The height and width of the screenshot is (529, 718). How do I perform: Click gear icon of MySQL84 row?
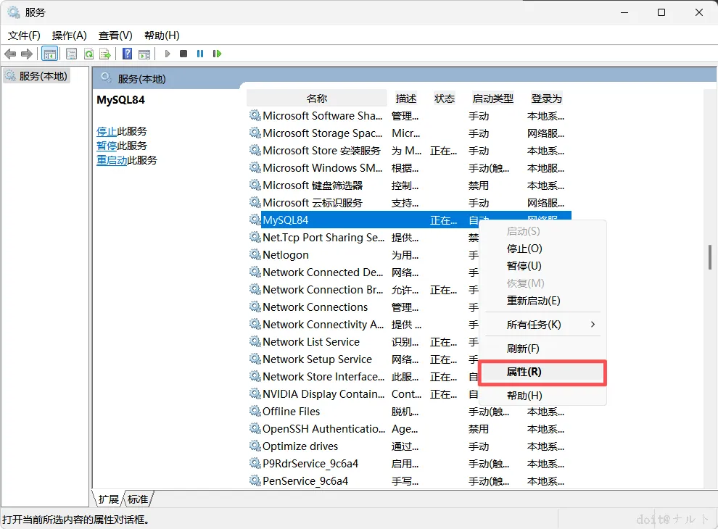(x=255, y=220)
